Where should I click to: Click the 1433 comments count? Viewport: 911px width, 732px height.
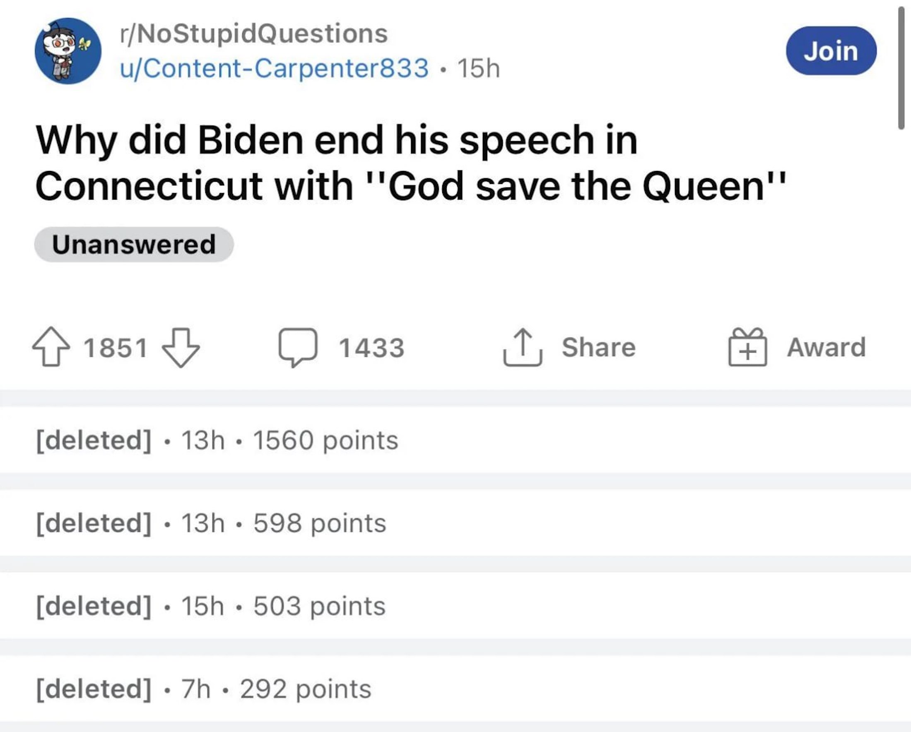point(371,348)
